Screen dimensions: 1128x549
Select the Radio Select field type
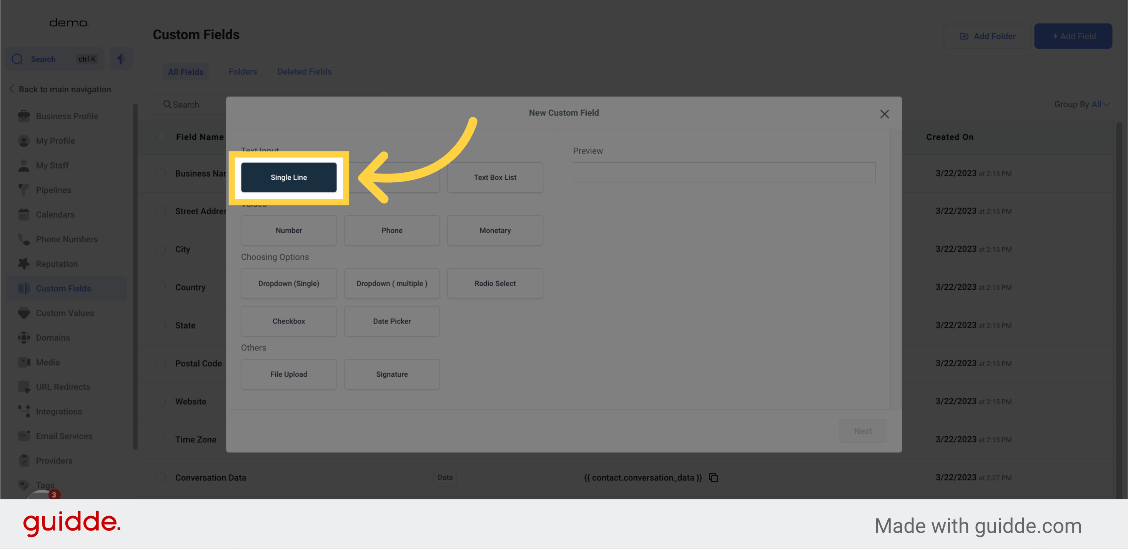tap(495, 283)
